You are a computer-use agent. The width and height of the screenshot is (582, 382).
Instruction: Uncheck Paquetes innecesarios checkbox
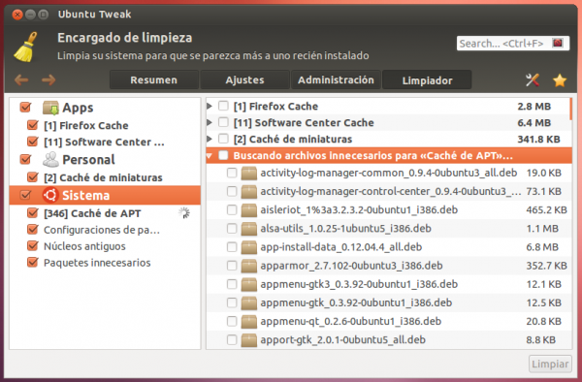[x=33, y=262]
